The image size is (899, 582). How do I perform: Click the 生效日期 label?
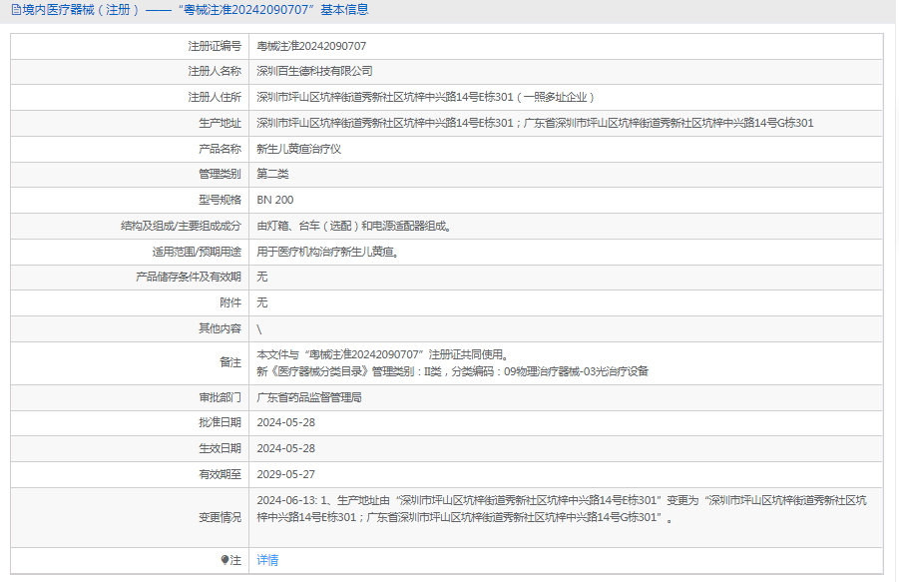tap(221, 448)
